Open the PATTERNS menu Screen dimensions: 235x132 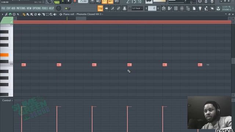pyautogui.click(x=21, y=8)
